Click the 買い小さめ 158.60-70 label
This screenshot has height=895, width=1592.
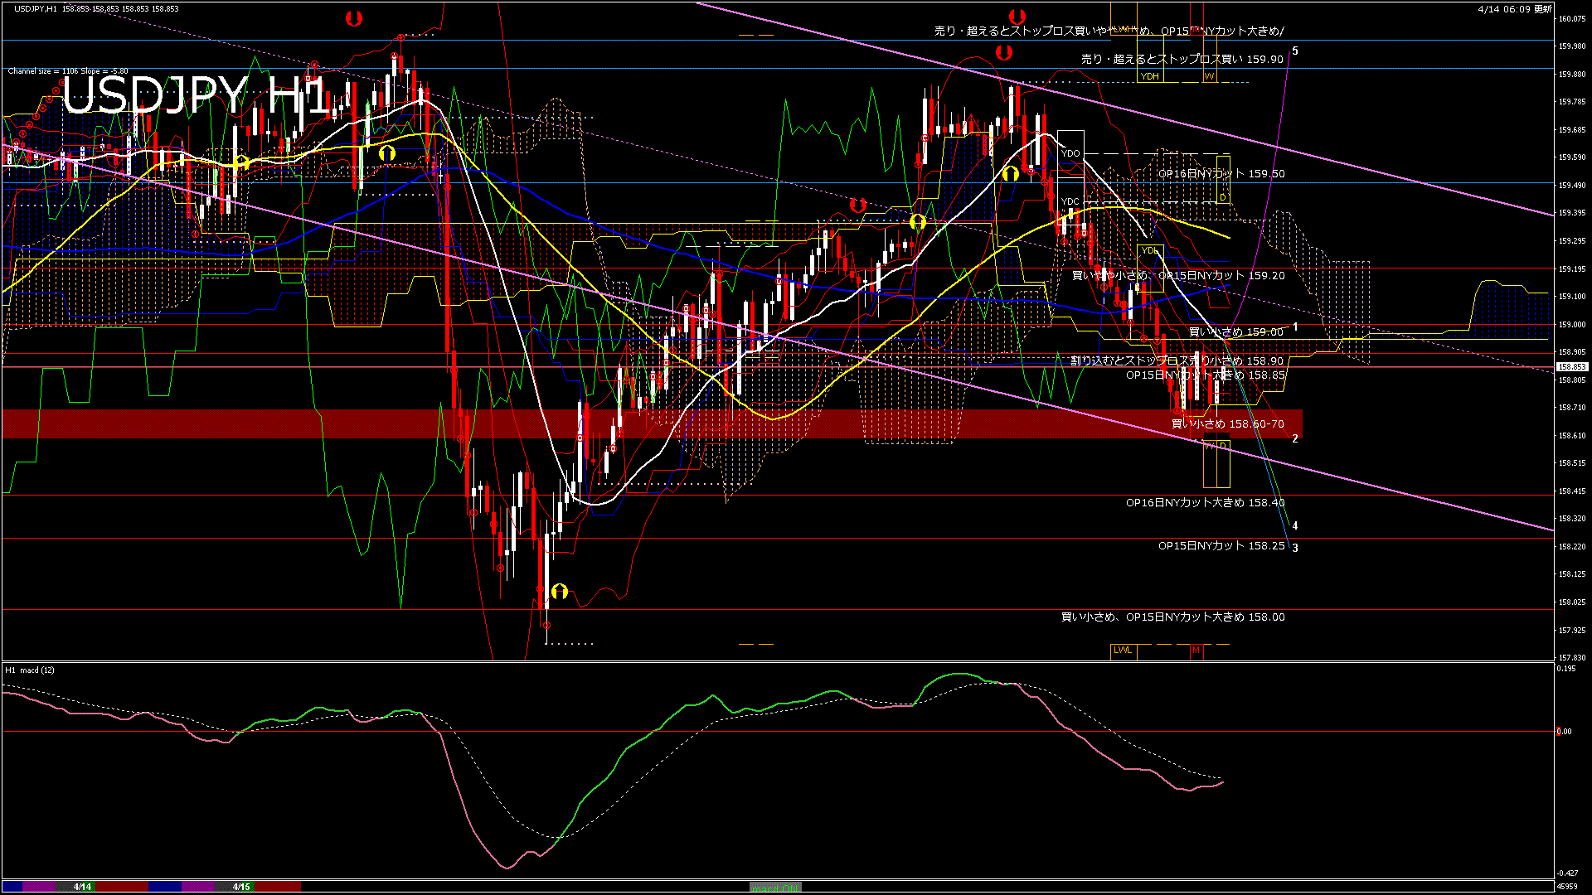point(1227,424)
